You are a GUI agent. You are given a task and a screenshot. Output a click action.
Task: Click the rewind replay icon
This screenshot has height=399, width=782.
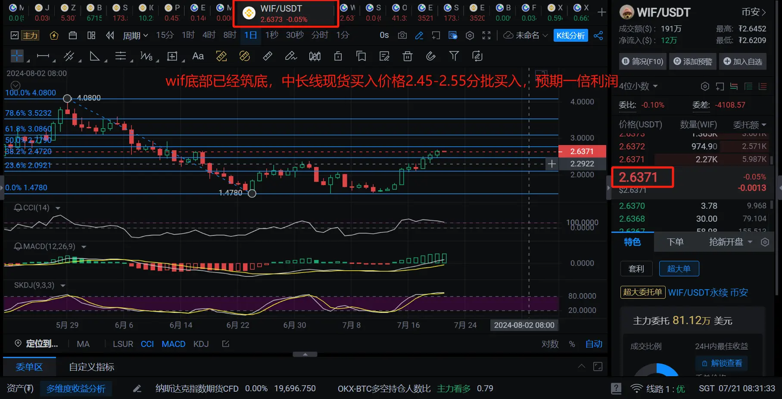click(x=110, y=35)
